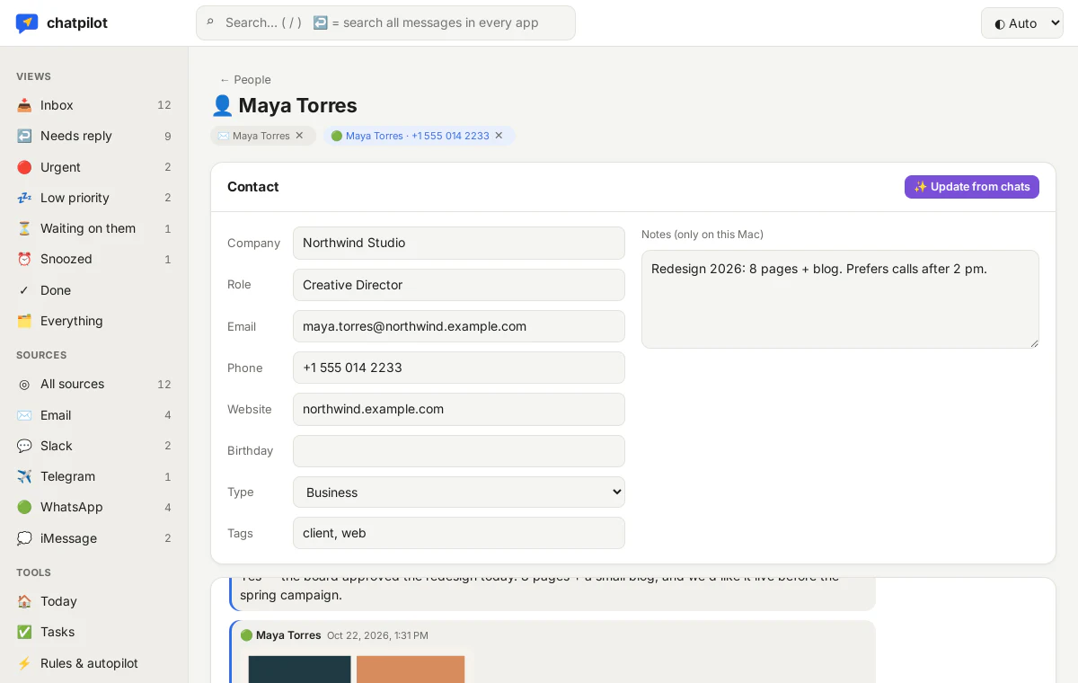Click the chatpilot logo icon
This screenshot has height=683, width=1078.
[27, 23]
